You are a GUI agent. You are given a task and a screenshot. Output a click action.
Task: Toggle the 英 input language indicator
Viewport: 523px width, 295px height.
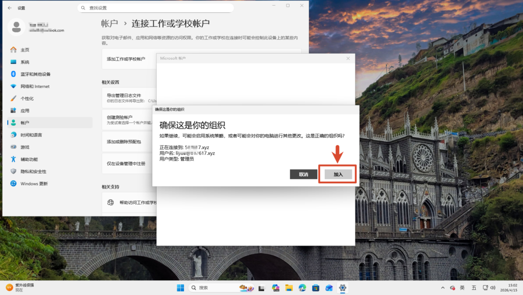click(462, 288)
